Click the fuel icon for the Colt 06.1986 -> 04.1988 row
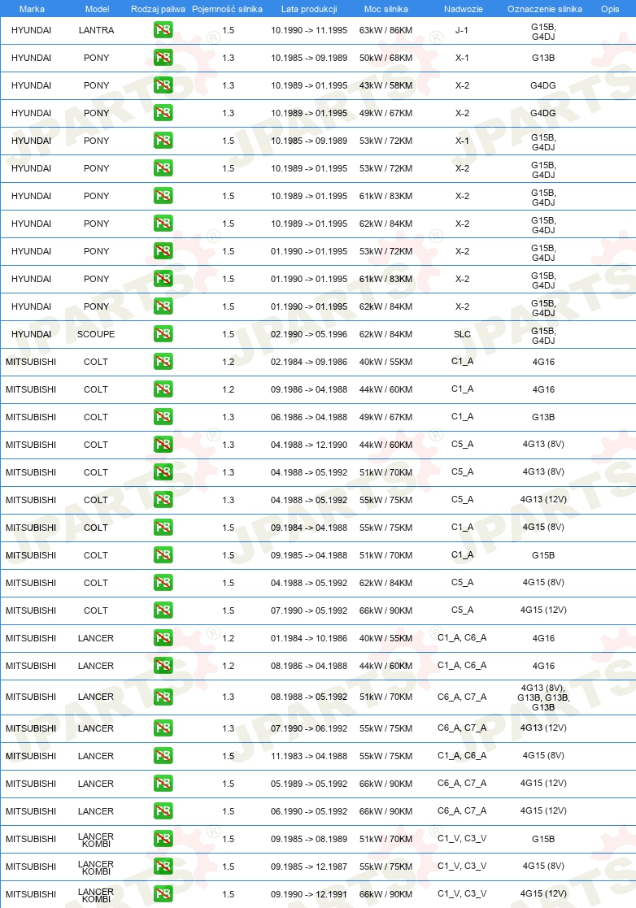The height and width of the screenshot is (908, 636). click(x=163, y=417)
